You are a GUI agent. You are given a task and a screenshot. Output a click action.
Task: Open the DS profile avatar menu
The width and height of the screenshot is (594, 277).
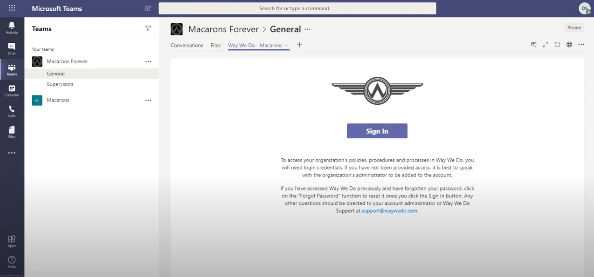(x=585, y=8)
